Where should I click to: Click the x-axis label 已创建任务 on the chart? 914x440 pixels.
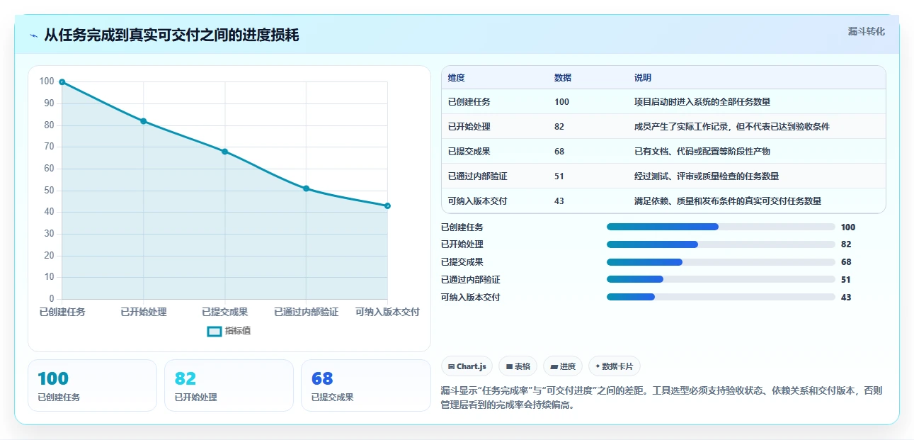point(62,312)
